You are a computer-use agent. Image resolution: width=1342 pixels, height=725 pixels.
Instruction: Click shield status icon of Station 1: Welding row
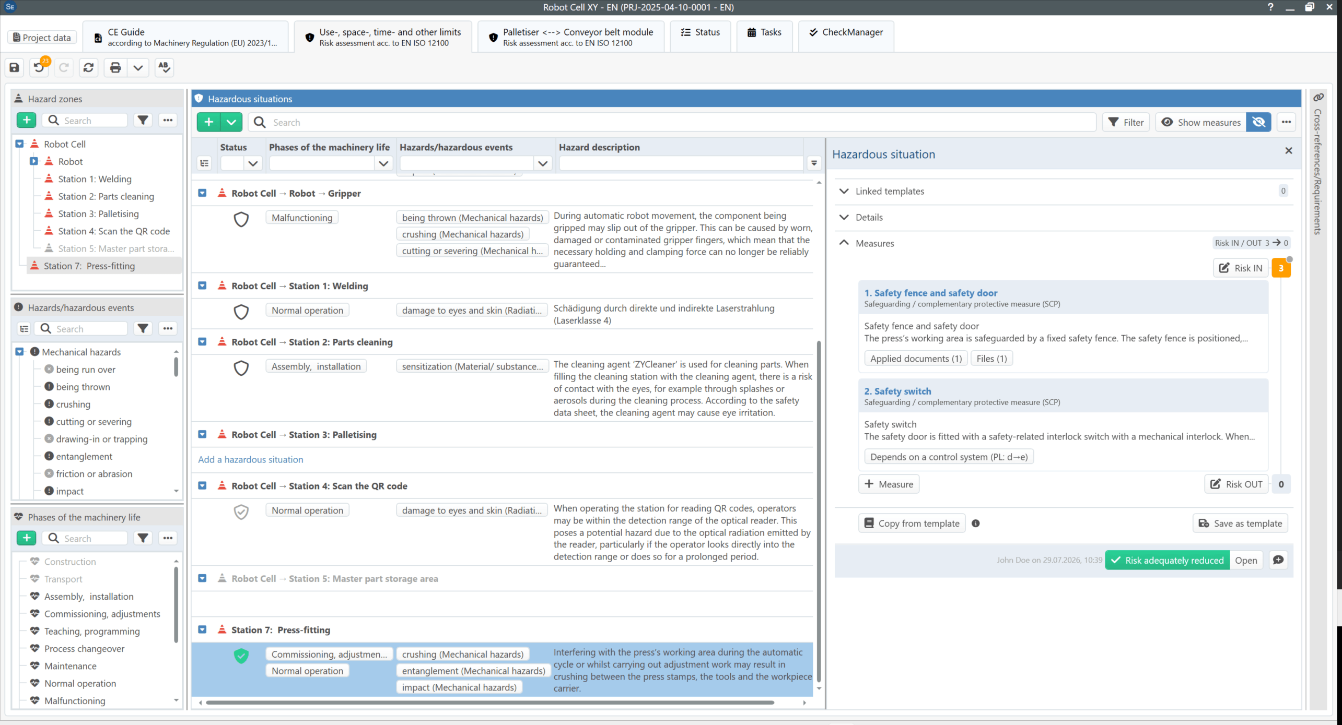[241, 312]
